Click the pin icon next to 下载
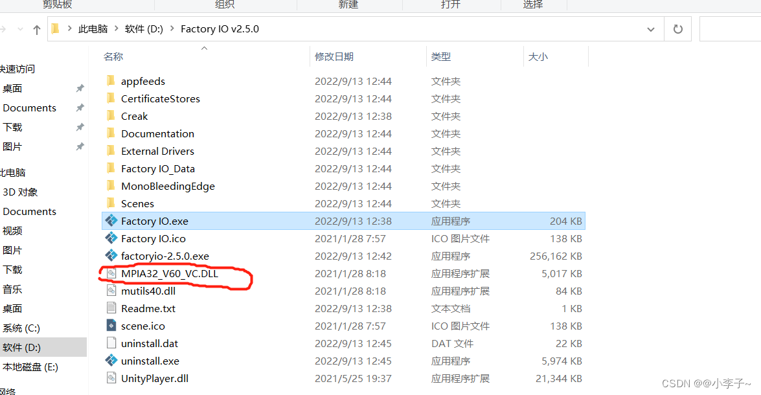 coord(80,127)
